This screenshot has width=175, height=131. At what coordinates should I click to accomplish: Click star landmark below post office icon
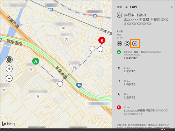pyautogui.click(x=66, y=39)
